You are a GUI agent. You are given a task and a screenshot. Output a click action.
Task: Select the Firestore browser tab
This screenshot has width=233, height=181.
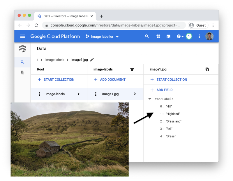click(65, 16)
